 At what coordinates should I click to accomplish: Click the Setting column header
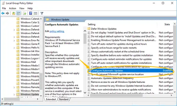point(91,24)
